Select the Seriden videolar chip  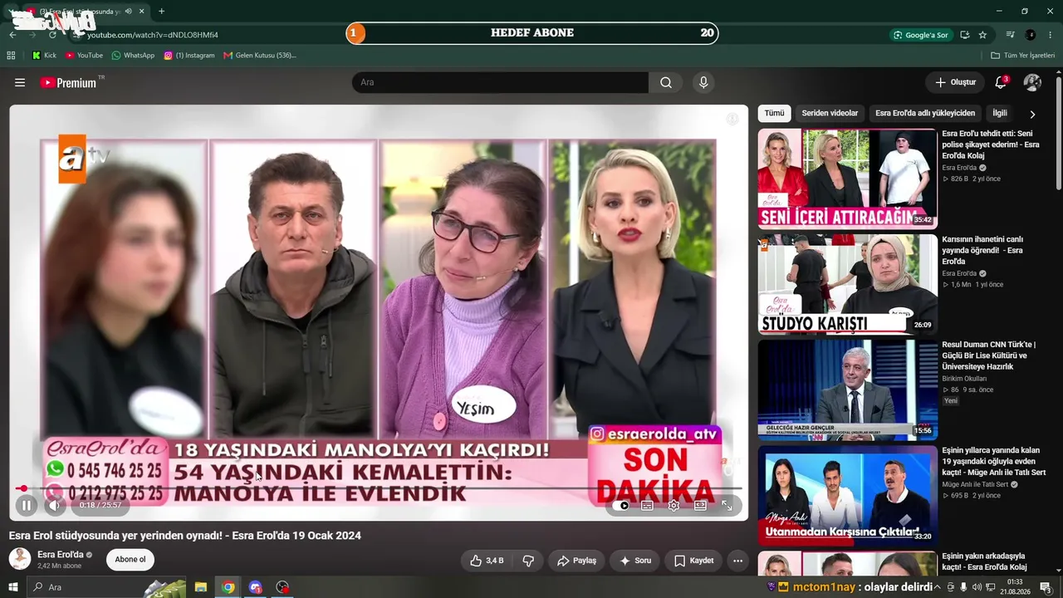(830, 113)
